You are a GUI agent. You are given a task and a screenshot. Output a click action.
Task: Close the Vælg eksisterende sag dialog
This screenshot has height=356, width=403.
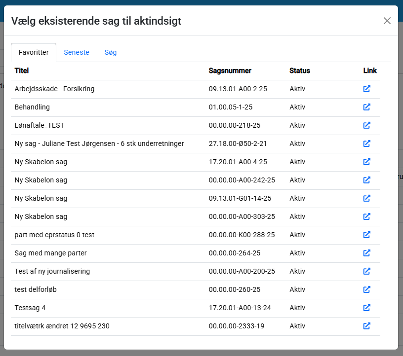(x=387, y=21)
